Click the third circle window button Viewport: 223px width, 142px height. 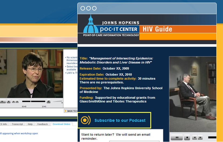point(94,8)
